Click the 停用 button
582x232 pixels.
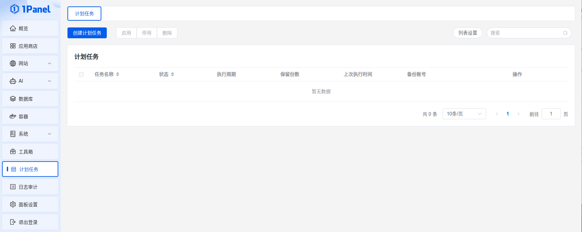coord(147,33)
